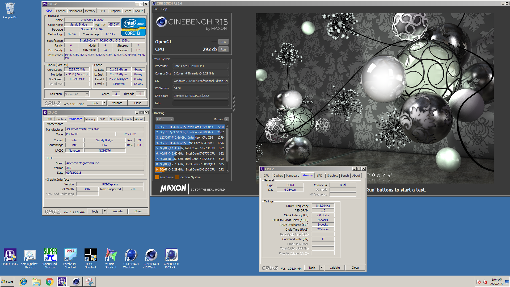Screen dimensions: 510x287
Task: Click the Specification i3-2100 CPU @ 3.10GHz
Action: pos(105,40)
